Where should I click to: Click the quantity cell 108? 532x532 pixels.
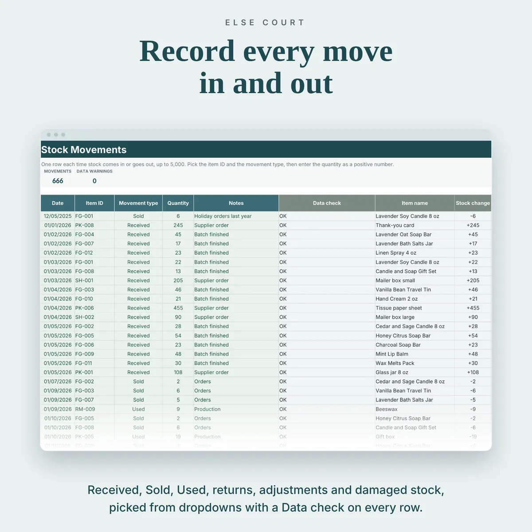tap(178, 372)
